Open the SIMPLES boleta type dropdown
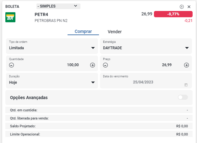The width and height of the screenshot is (197, 143). (x=58, y=6)
